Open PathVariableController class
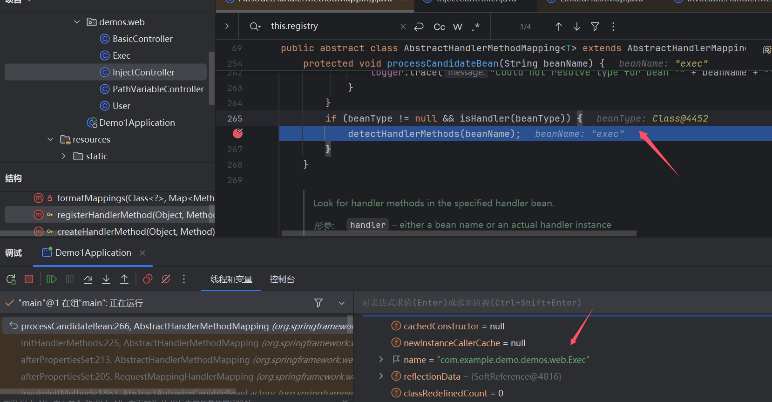Image resolution: width=772 pixels, height=402 pixels. [158, 89]
